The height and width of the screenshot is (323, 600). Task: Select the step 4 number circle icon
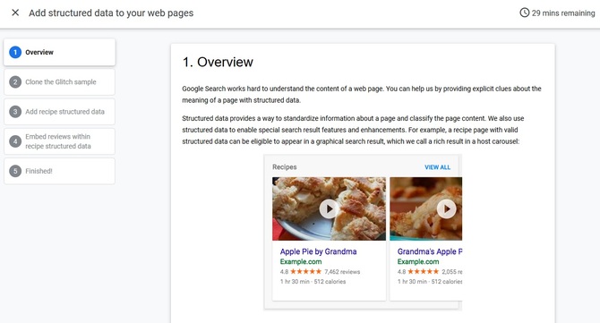coord(15,141)
